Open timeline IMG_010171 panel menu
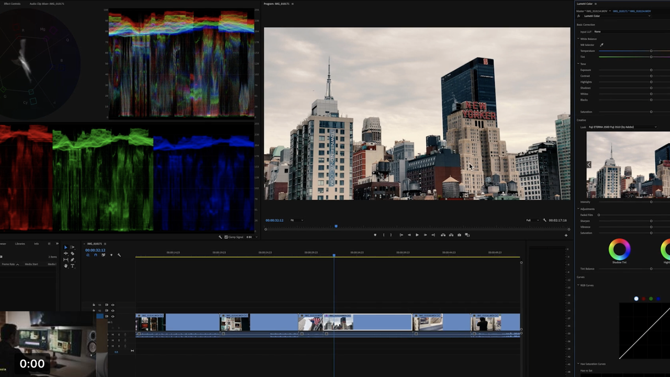 (105, 244)
